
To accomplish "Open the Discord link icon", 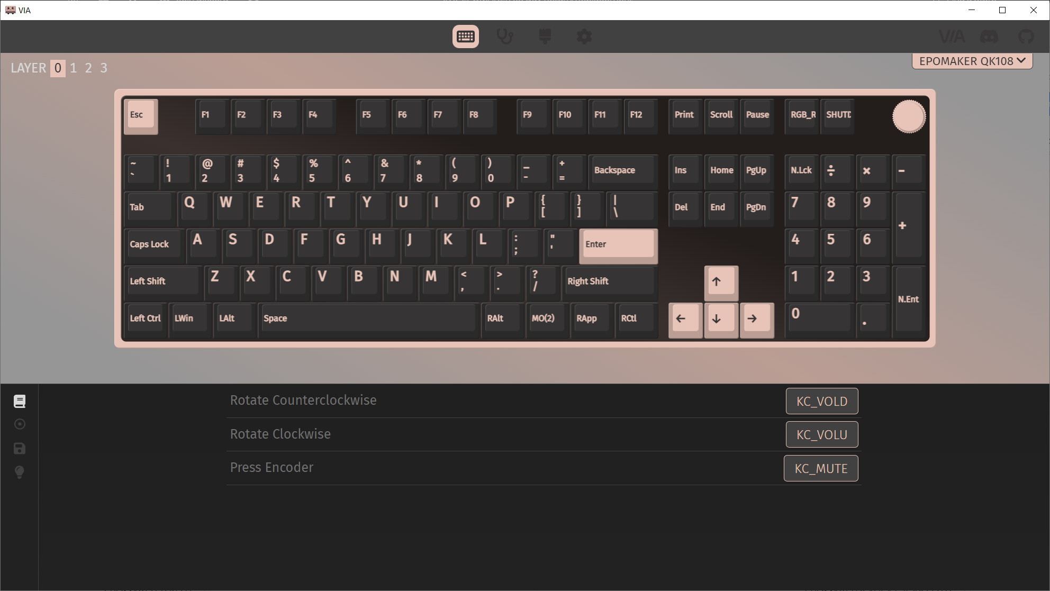I will pyautogui.click(x=989, y=37).
